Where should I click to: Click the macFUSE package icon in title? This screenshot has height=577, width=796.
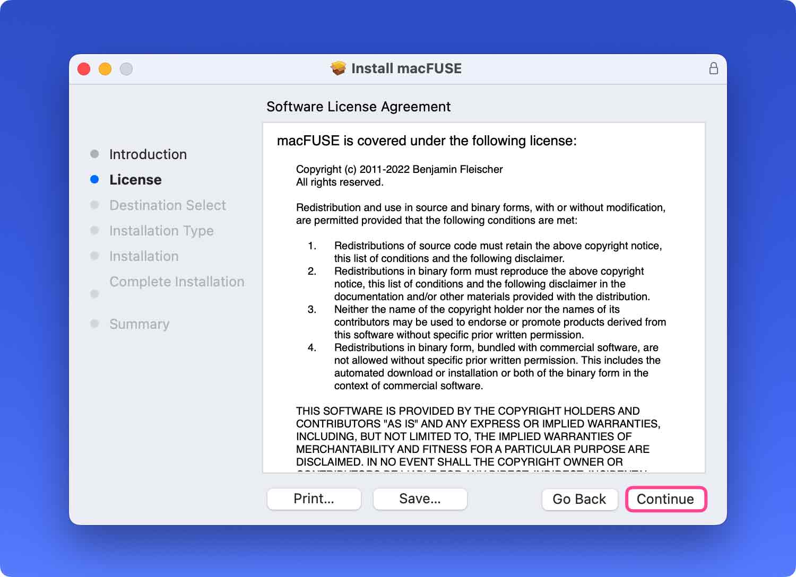pos(338,68)
